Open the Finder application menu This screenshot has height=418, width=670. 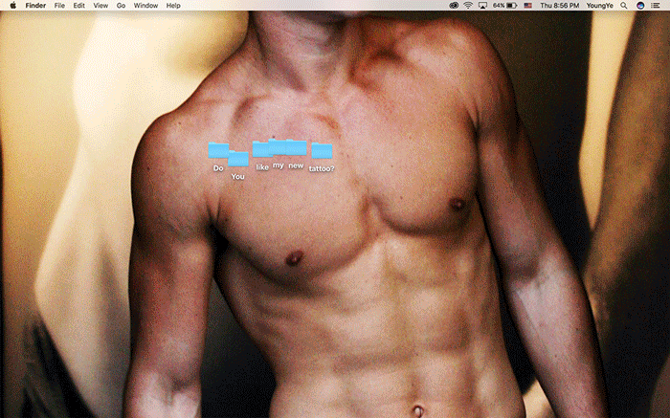coord(35,6)
